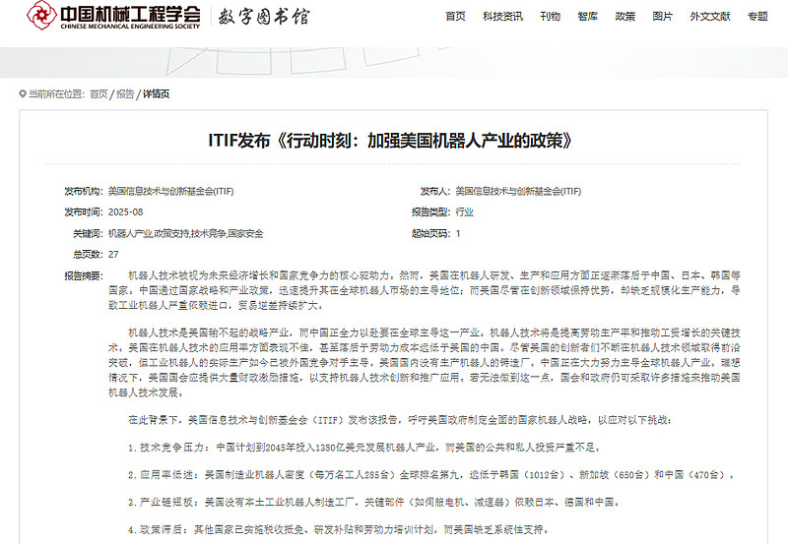
Task: Open the 刊物 navigation menu item
Action: (x=550, y=17)
